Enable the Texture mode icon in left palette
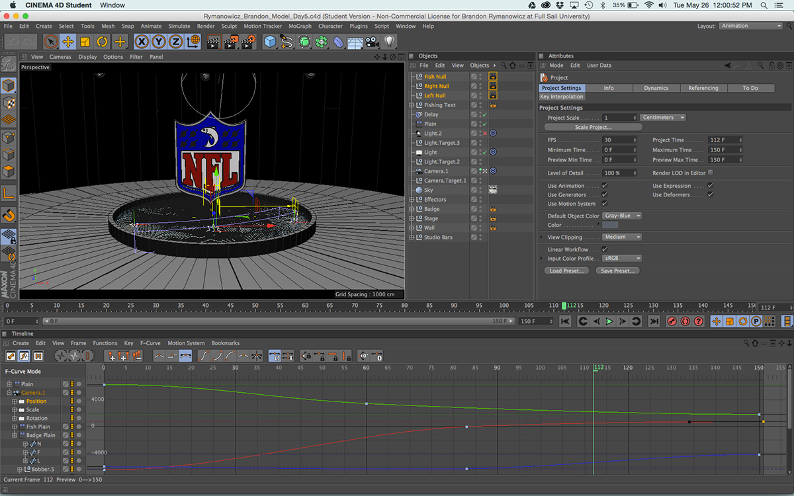 [x=9, y=103]
